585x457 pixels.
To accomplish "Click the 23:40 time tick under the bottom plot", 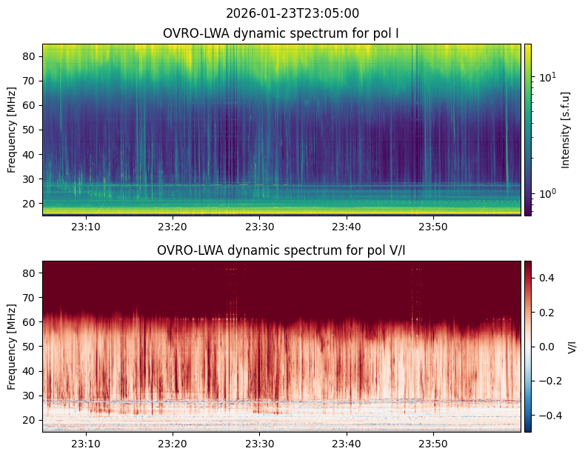I will [x=347, y=444].
